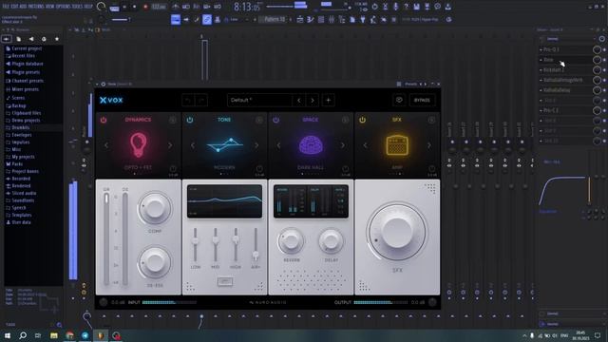Image resolution: width=608 pixels, height=342 pixels.
Task: Click the input gain knob at bottom left
Action: (x=104, y=302)
